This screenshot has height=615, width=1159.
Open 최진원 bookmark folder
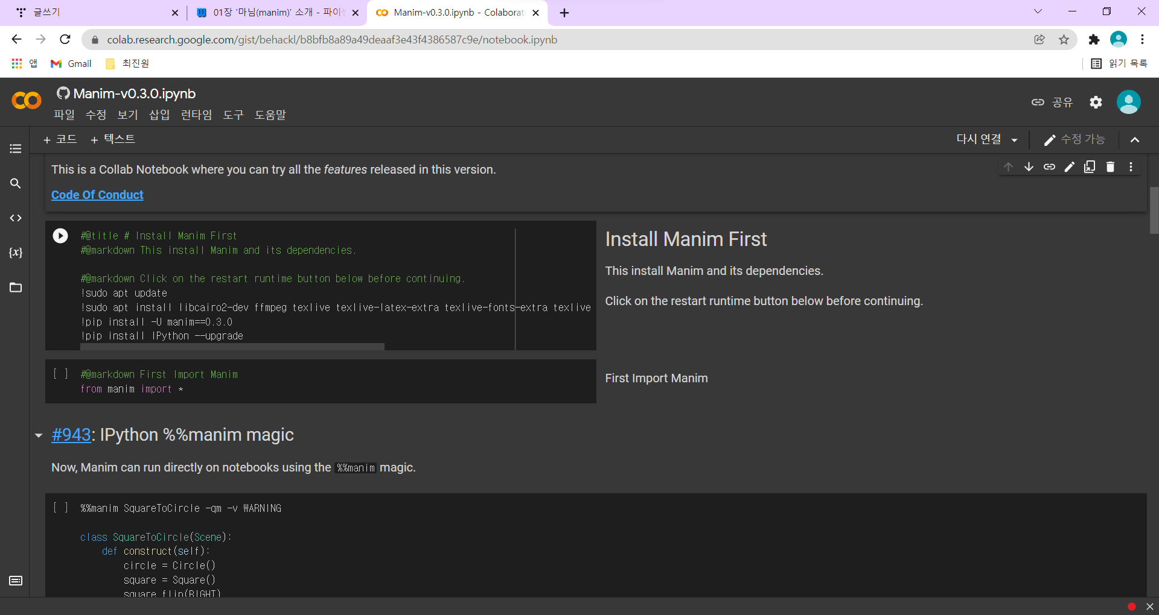click(127, 63)
